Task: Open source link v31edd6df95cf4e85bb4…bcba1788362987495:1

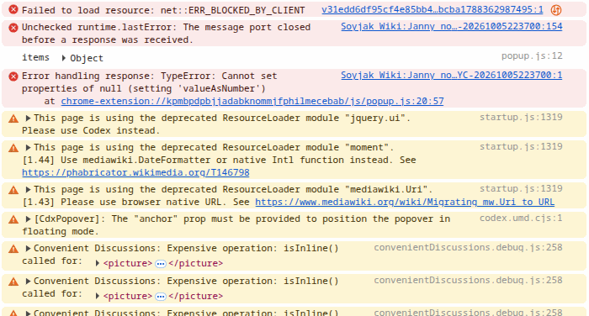Action: (432, 10)
